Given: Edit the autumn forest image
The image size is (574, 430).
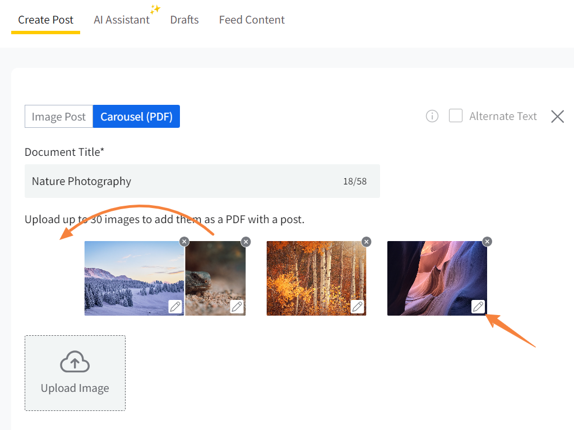Looking at the screenshot, I should click(x=357, y=307).
